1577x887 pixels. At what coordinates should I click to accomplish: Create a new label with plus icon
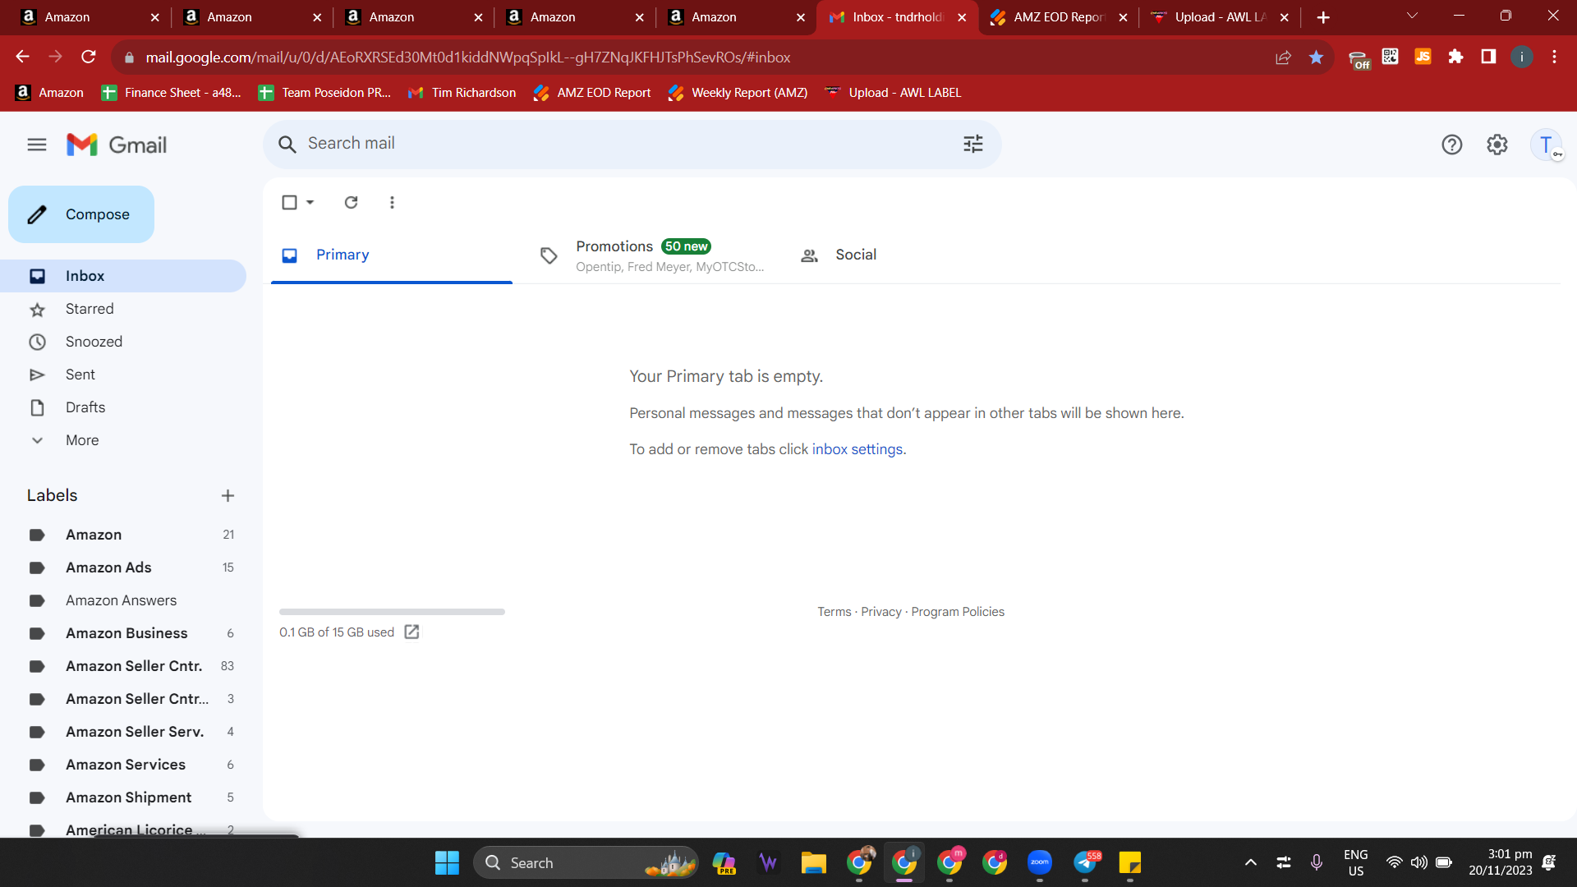(x=228, y=496)
